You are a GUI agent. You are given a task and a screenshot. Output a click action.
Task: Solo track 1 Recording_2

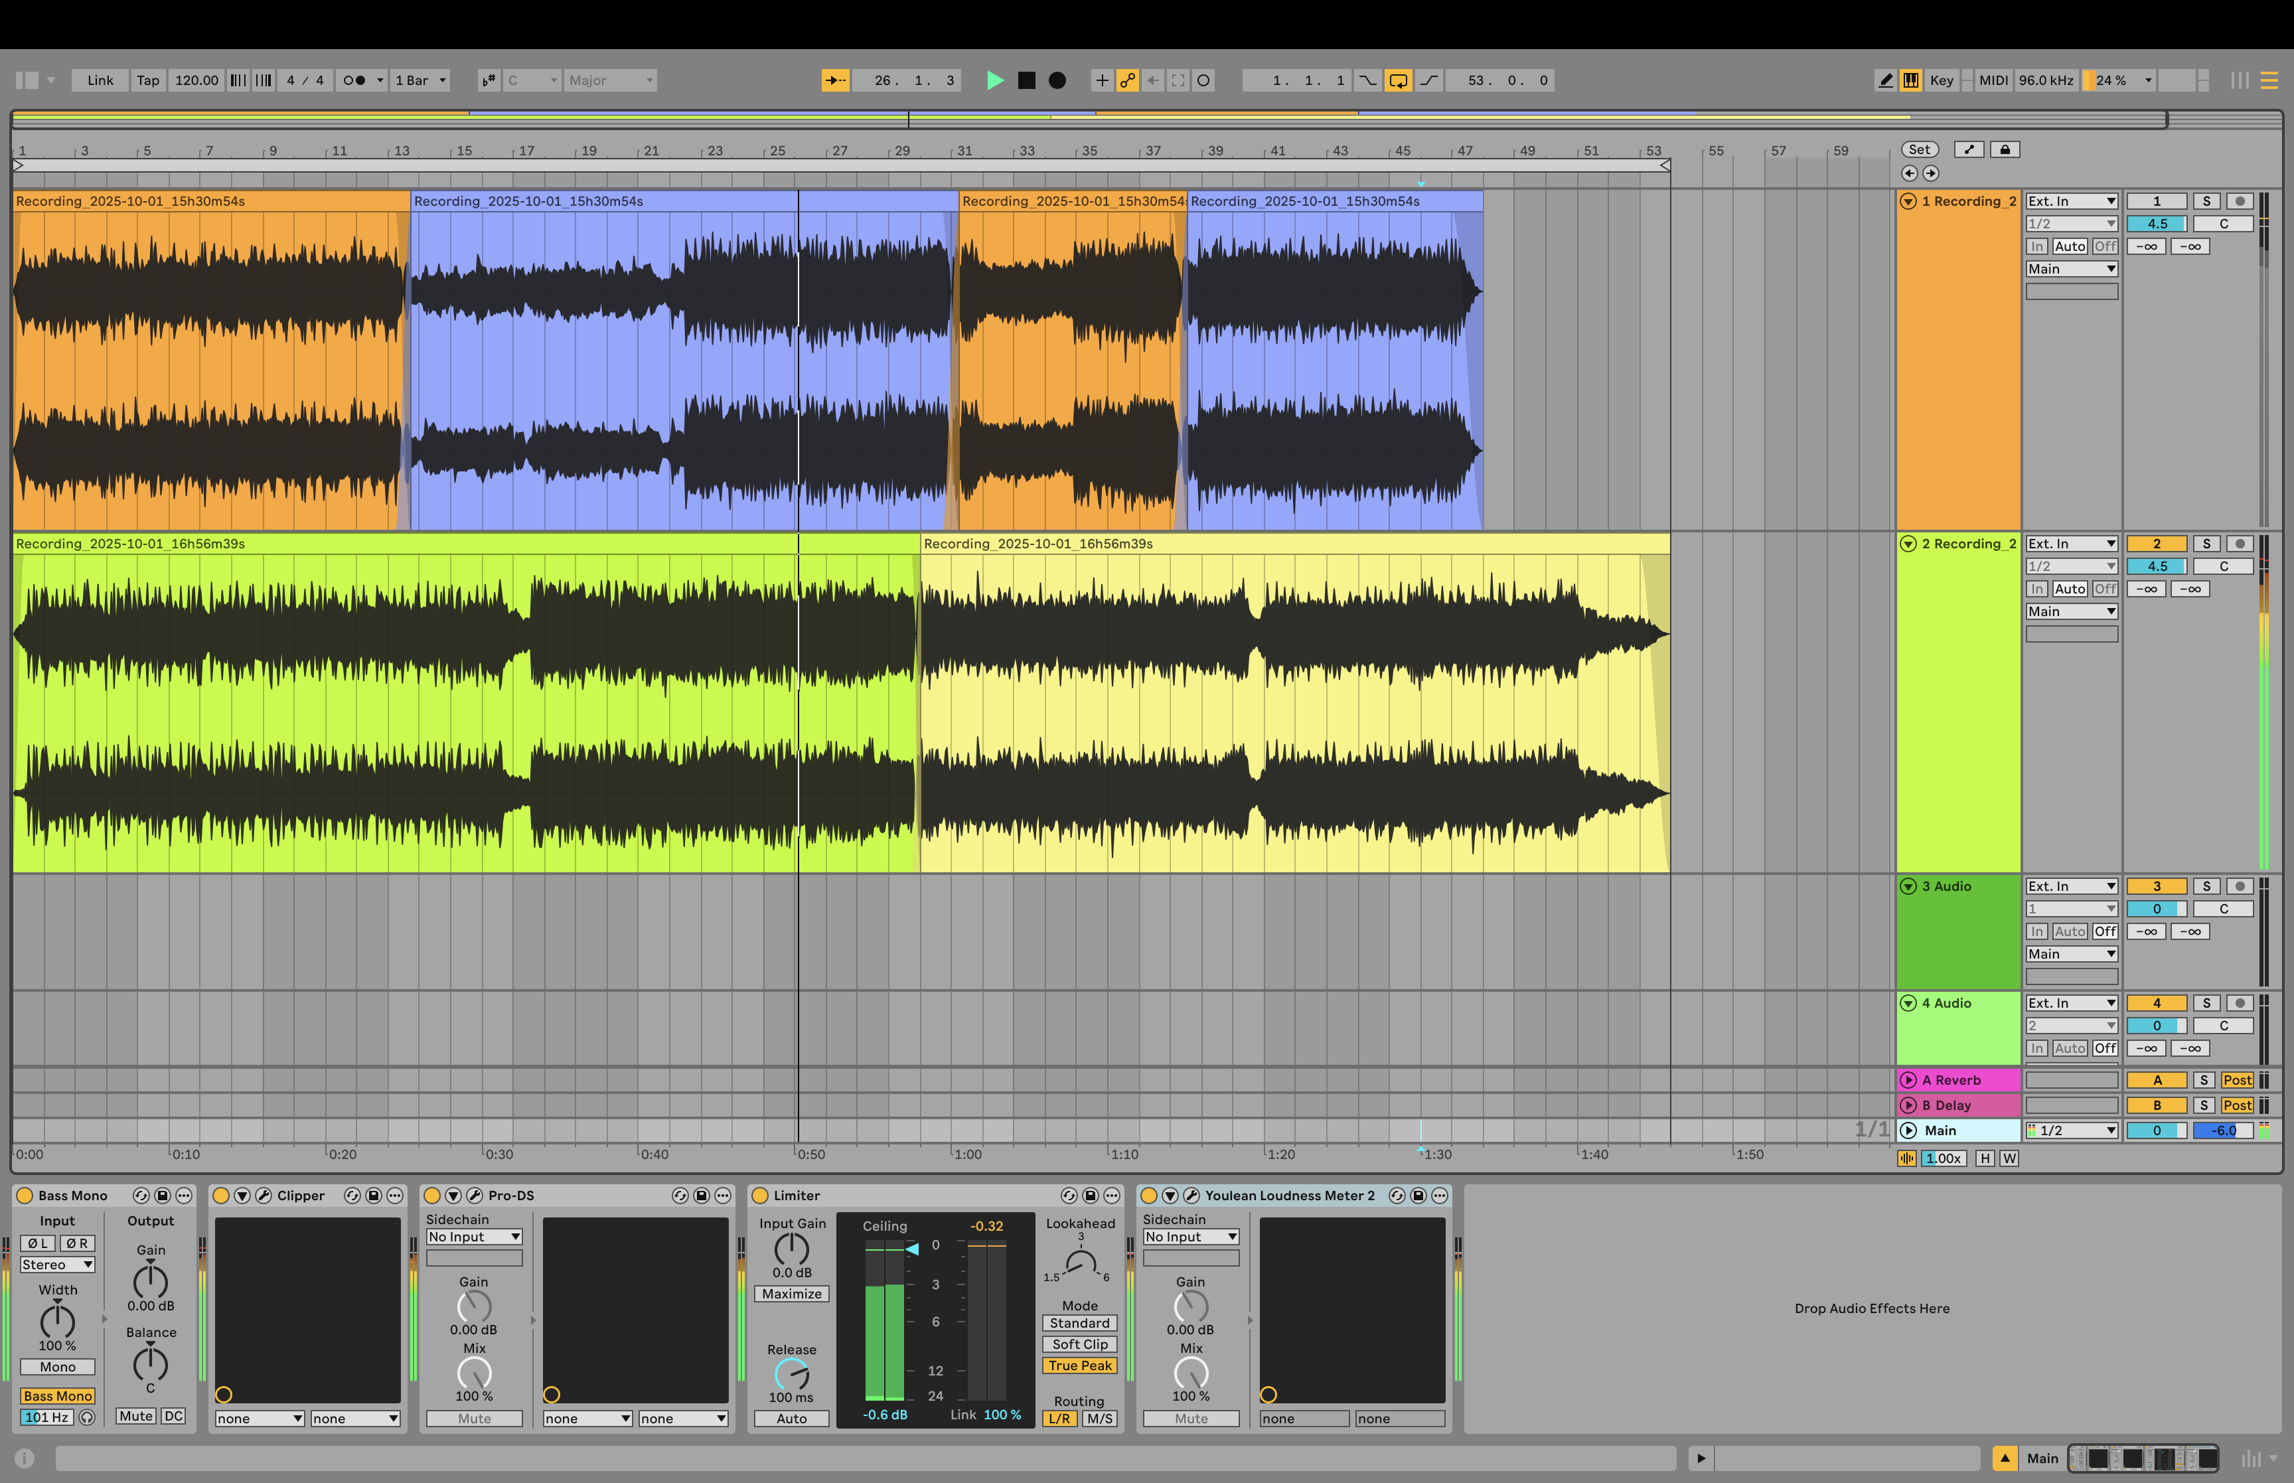(2206, 201)
